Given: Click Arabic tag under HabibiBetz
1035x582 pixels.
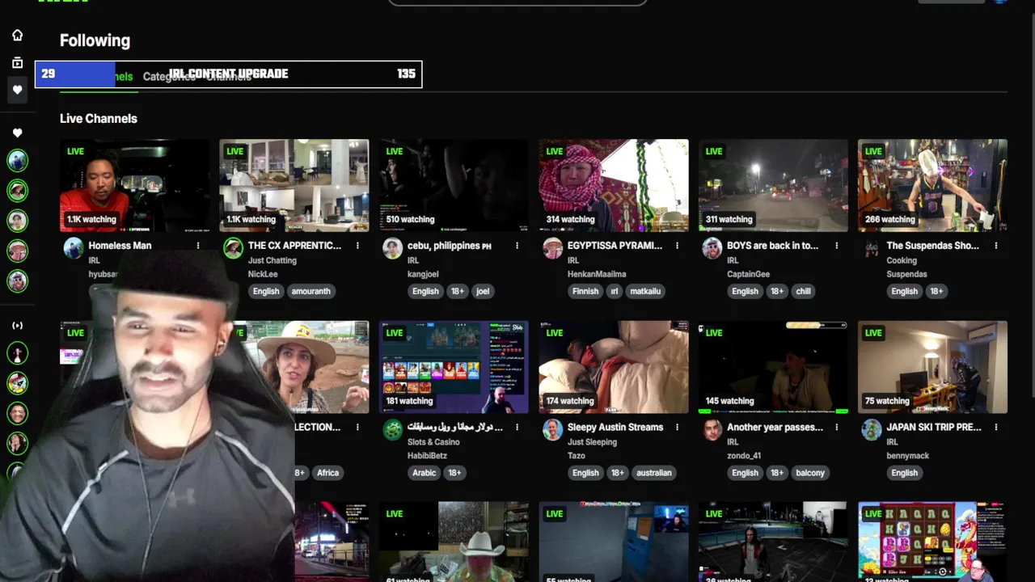Looking at the screenshot, I should [x=425, y=473].
